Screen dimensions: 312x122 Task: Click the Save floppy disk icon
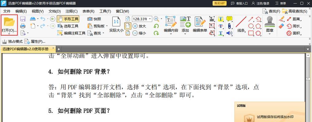click(x=23, y=19)
